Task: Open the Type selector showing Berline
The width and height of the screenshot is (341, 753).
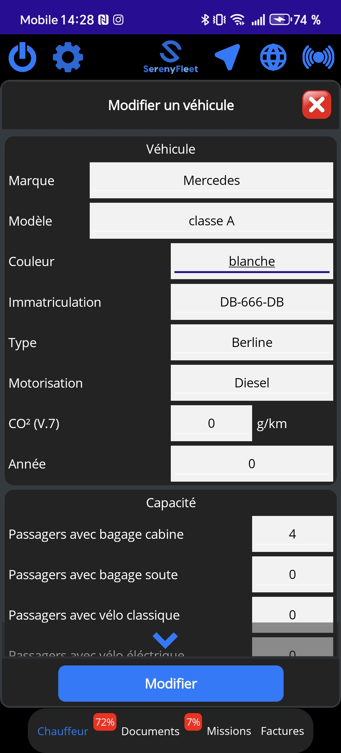Action: click(252, 342)
